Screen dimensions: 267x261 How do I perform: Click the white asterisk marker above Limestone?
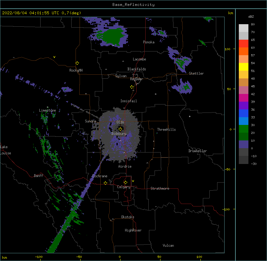point(47,107)
